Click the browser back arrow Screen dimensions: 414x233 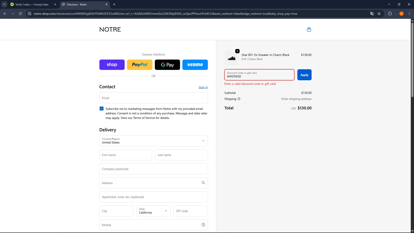coord(5,14)
